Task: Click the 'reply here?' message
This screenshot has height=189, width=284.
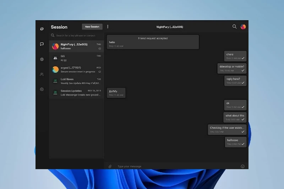Action: coord(235,80)
